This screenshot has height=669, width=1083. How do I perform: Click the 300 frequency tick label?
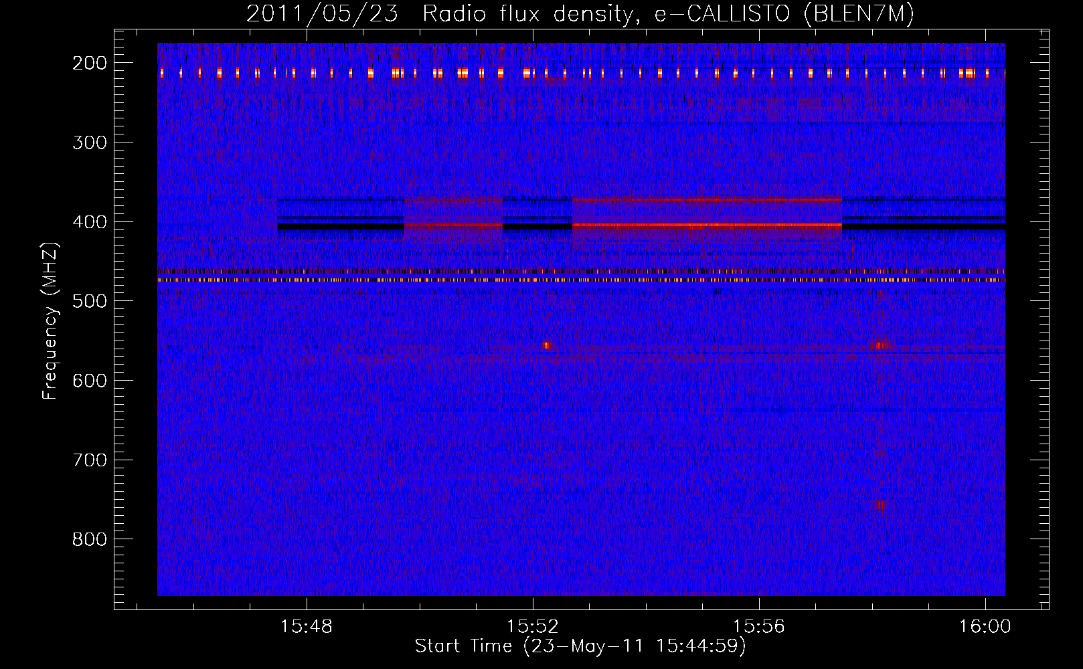pyautogui.click(x=89, y=142)
